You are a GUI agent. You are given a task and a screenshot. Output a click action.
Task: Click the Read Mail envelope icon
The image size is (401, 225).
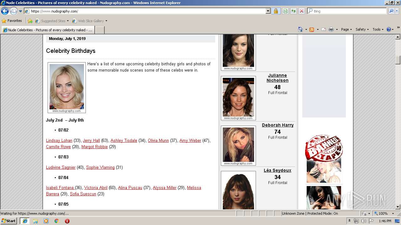coord(324,29)
